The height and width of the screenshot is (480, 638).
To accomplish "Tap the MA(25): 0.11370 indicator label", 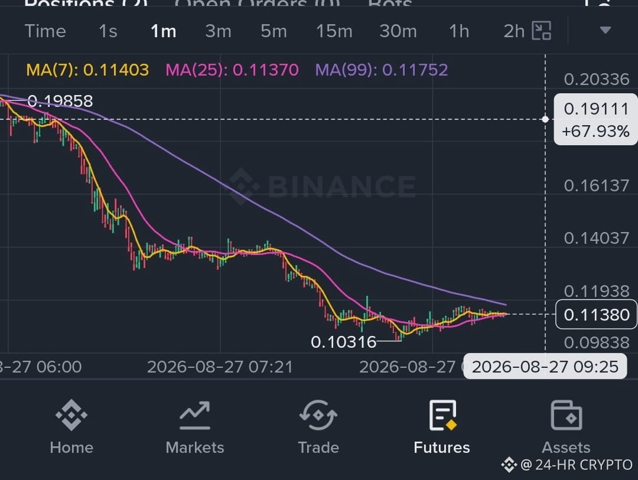I will (x=232, y=70).
